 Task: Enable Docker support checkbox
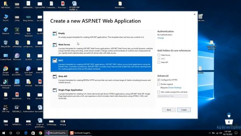click(159, 84)
